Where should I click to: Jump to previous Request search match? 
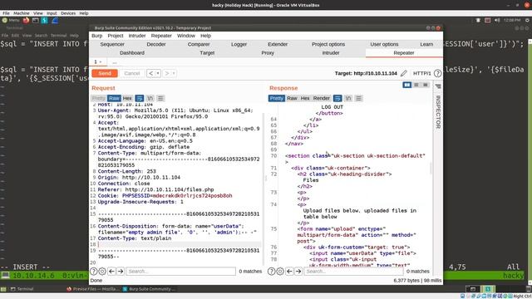[111, 272]
